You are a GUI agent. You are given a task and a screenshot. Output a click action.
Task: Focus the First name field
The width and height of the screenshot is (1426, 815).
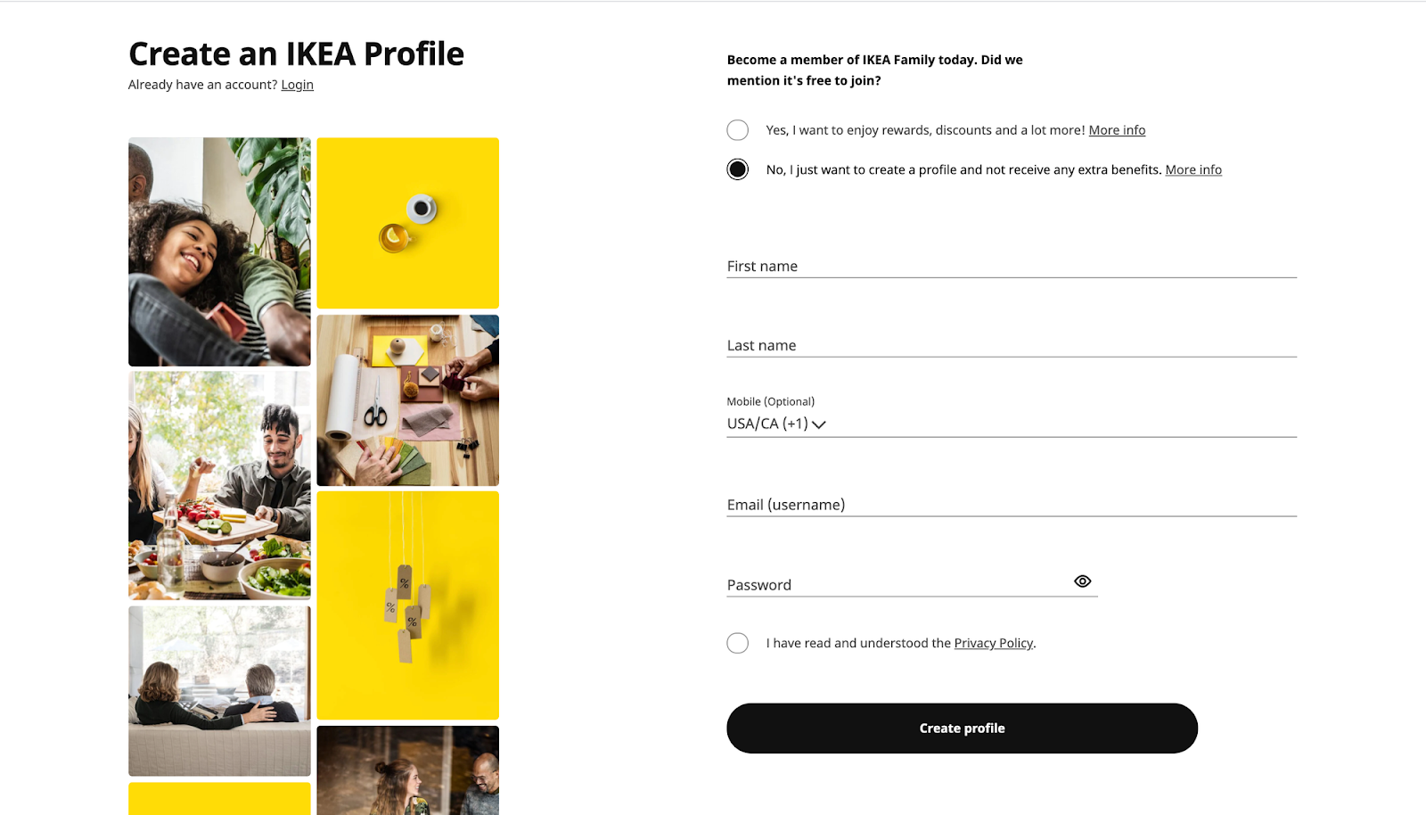pos(1012,266)
